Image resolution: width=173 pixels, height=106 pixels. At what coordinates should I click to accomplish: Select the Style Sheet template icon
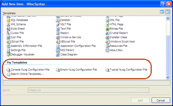8,29
